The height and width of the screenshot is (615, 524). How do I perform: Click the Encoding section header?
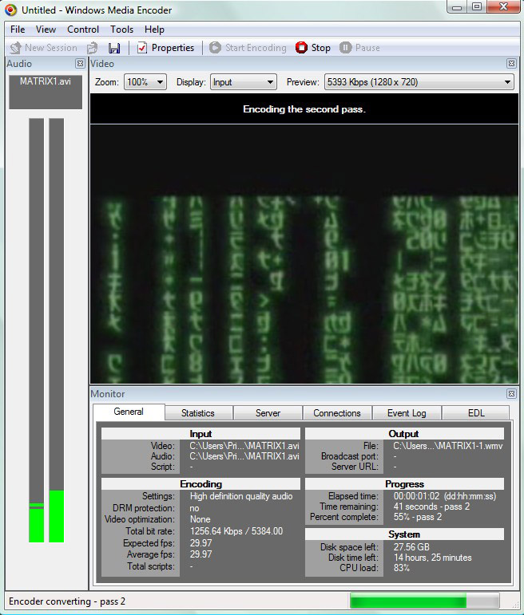(x=200, y=483)
